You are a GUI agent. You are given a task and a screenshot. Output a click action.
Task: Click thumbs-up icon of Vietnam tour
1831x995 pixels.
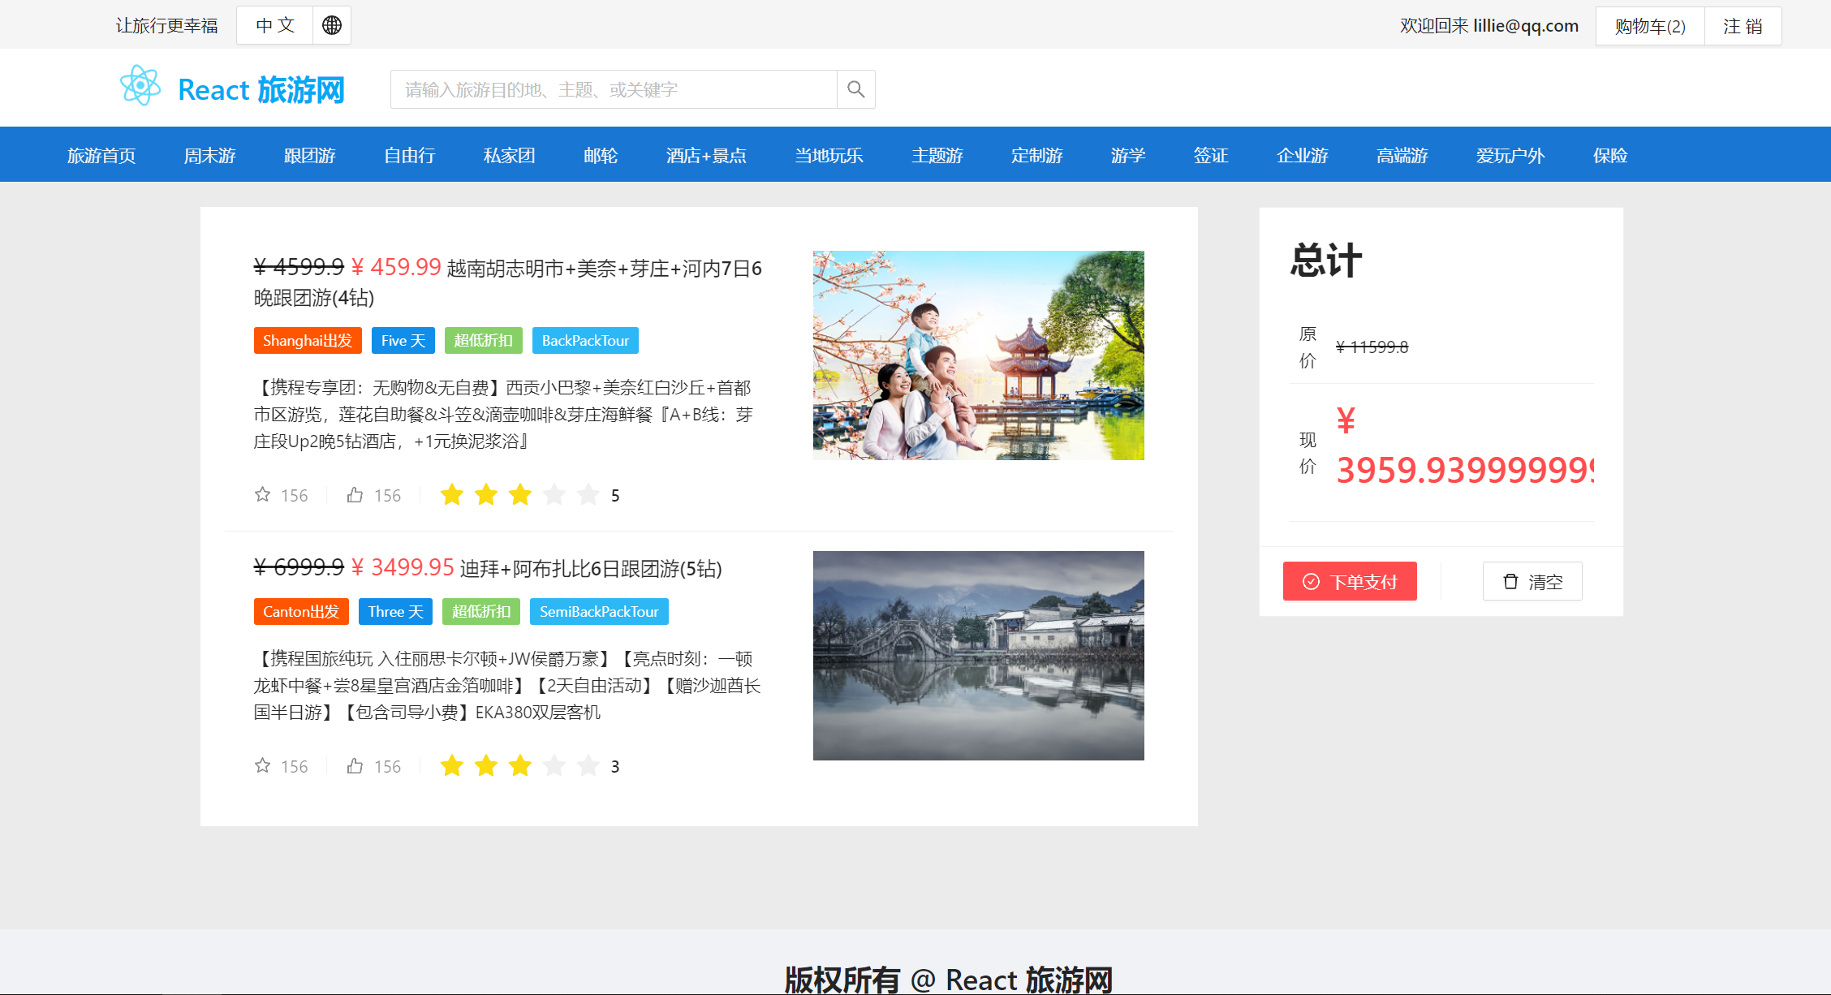click(x=355, y=494)
